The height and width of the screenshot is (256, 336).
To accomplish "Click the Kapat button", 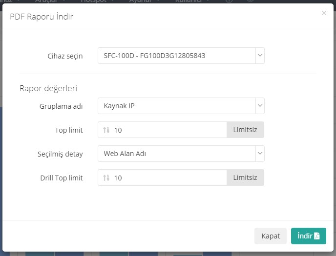I will (271, 236).
